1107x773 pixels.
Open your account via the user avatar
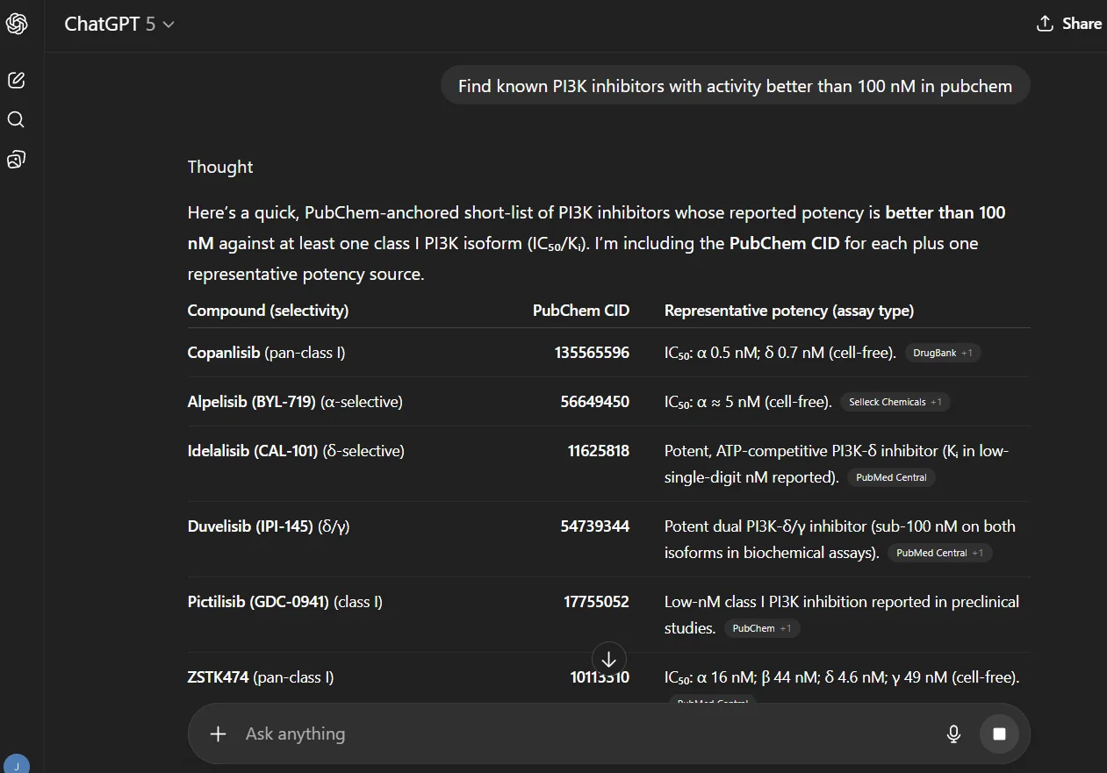click(x=18, y=763)
